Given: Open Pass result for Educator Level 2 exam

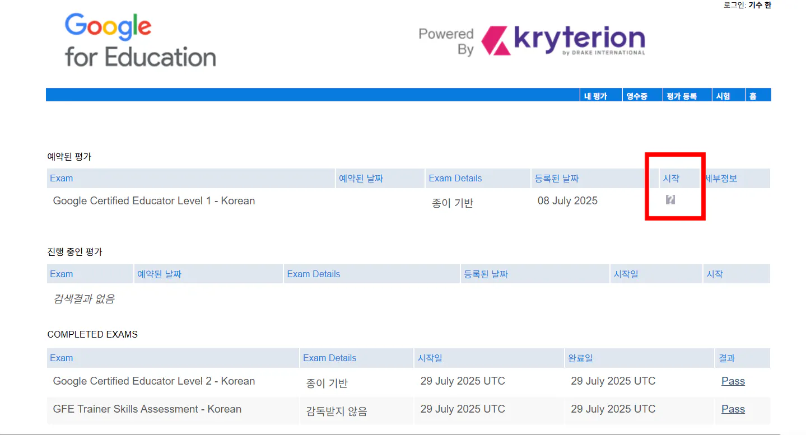Looking at the screenshot, I should click(733, 381).
